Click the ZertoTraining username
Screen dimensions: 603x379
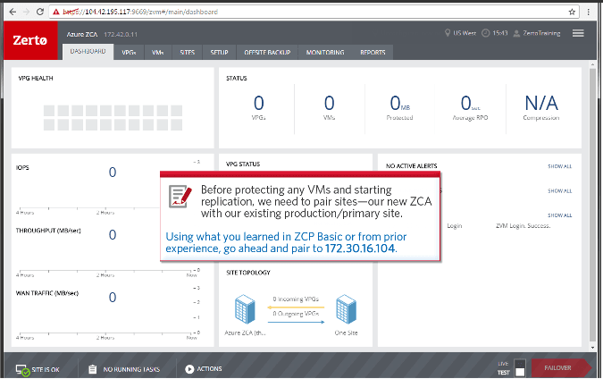541,33
